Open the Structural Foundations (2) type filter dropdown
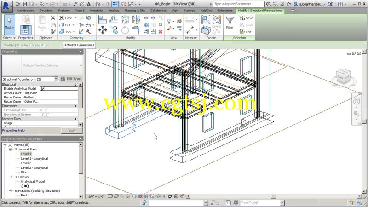 coord(56,79)
